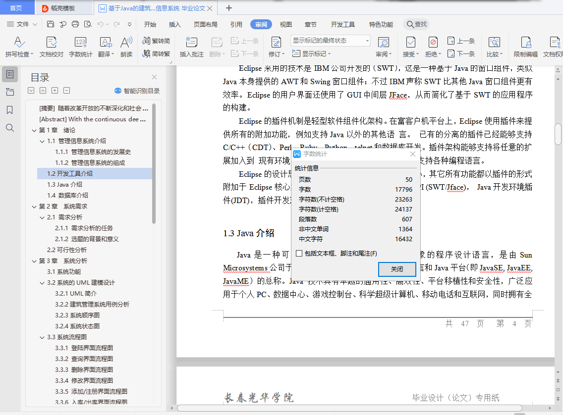The width and height of the screenshot is (563, 415).
Task: Close the 字数统计 dialog with X
Action: coord(412,154)
